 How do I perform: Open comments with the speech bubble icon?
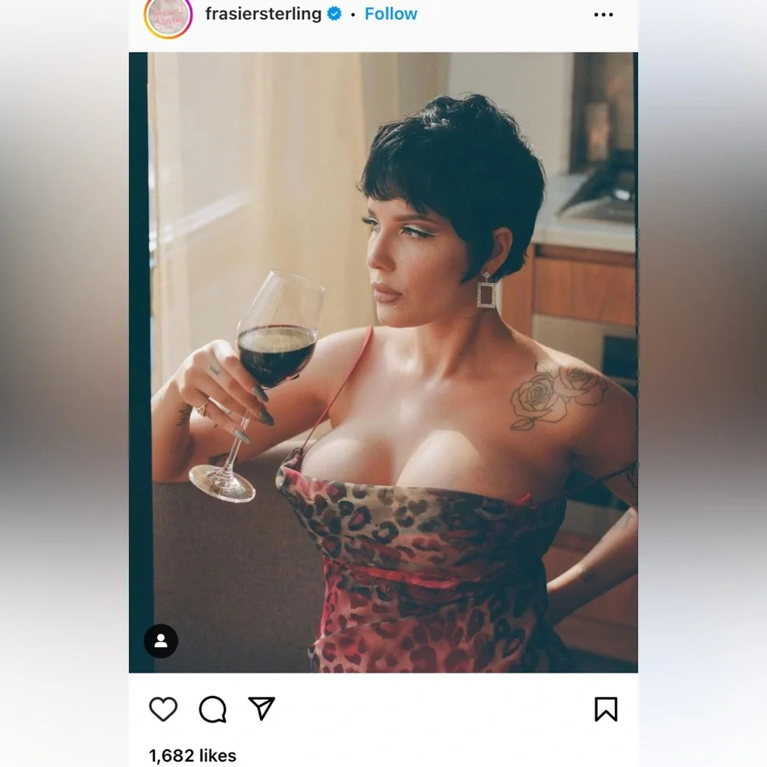pos(212,709)
